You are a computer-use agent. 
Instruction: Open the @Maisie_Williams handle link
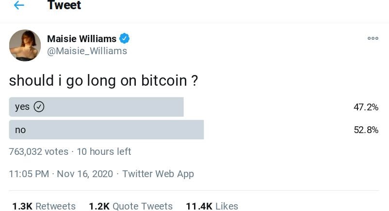[x=87, y=51]
